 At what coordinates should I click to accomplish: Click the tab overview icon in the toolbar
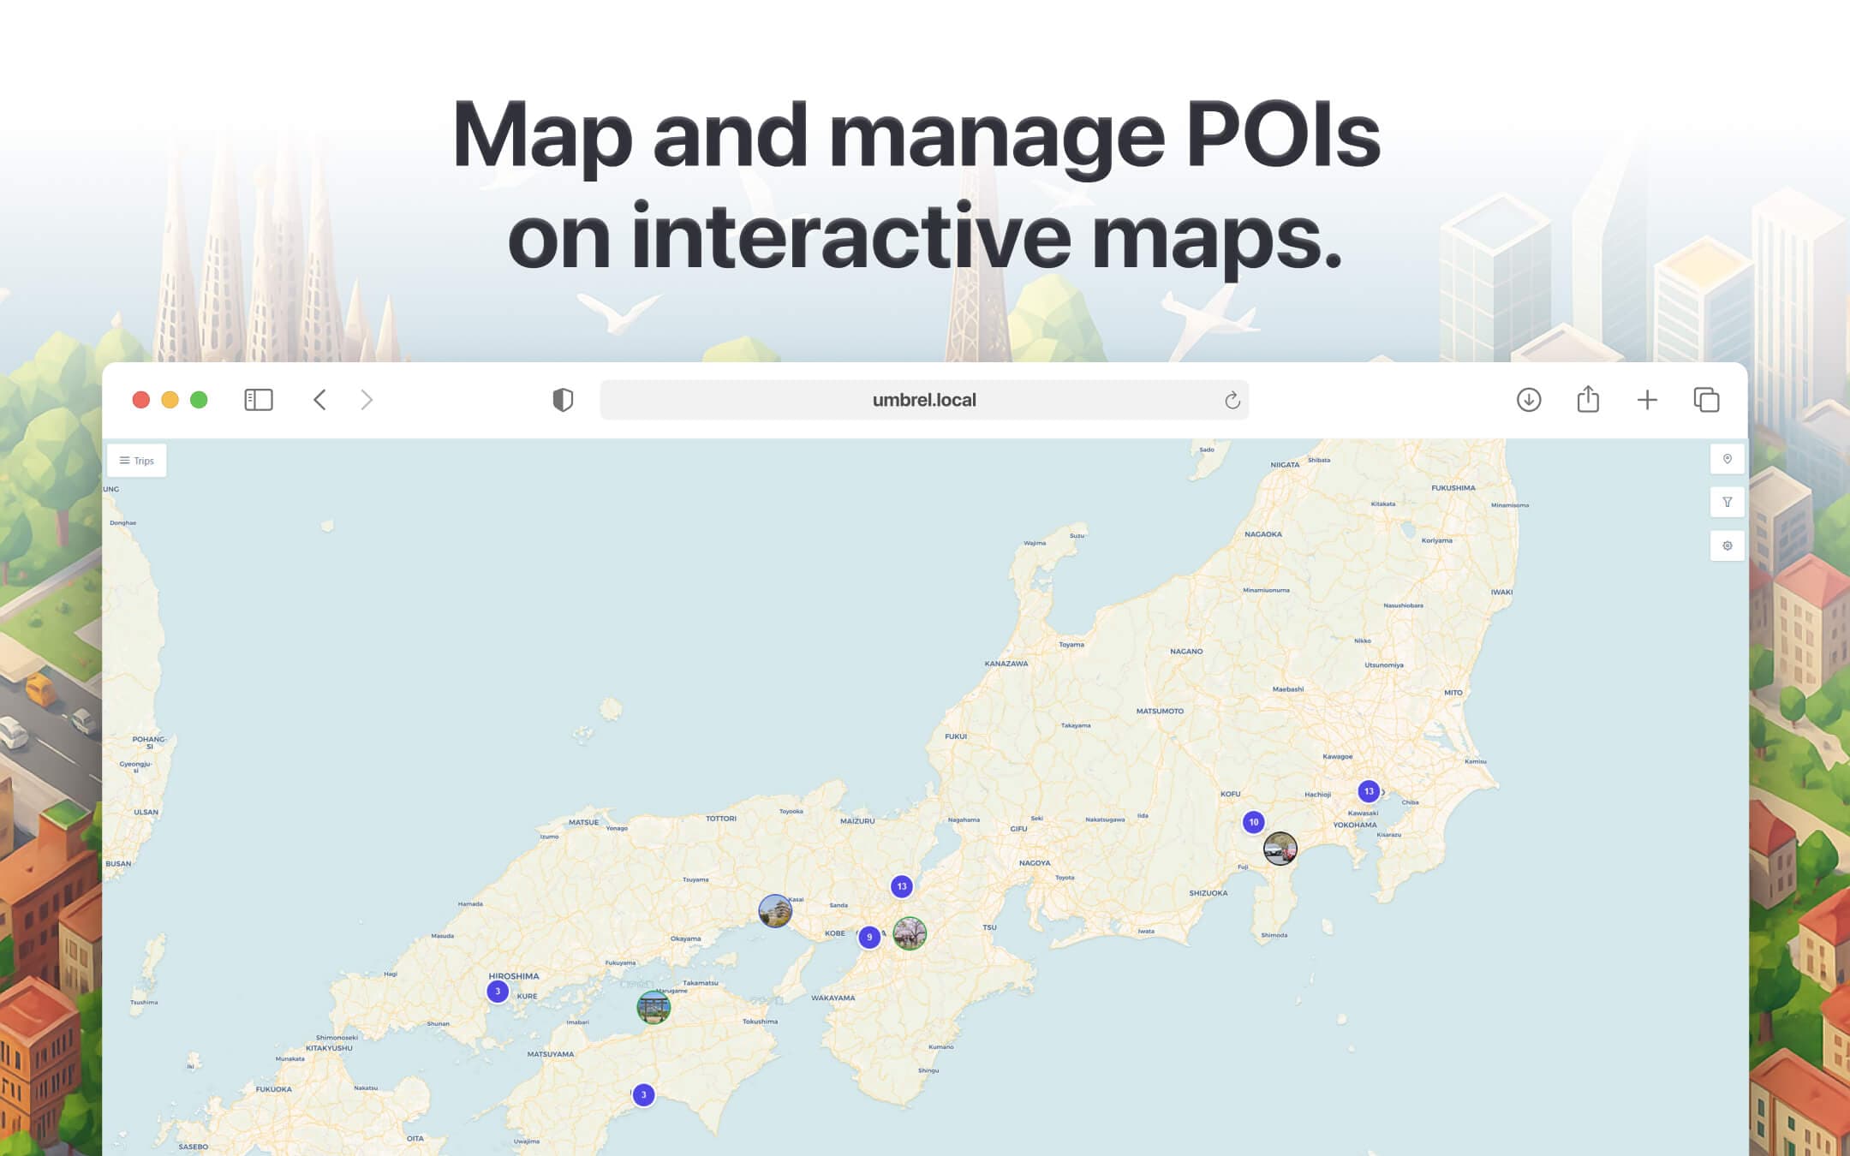pyautogui.click(x=1706, y=400)
